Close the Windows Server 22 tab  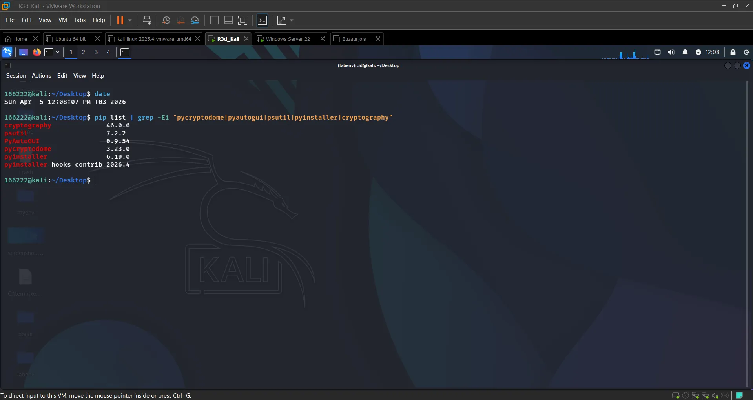tap(323, 39)
